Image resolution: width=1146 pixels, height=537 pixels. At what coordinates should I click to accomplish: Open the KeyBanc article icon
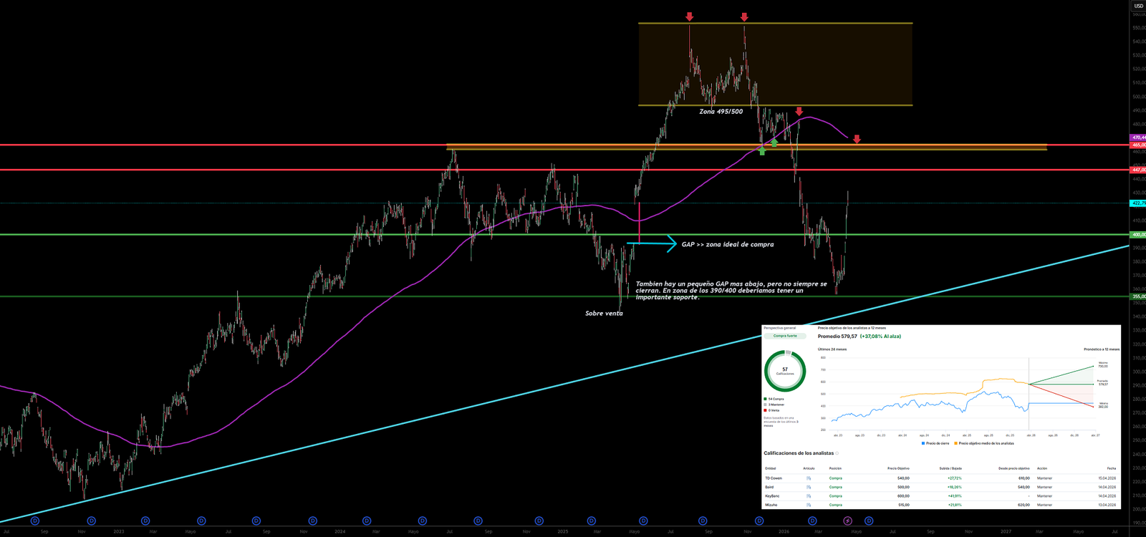click(809, 496)
